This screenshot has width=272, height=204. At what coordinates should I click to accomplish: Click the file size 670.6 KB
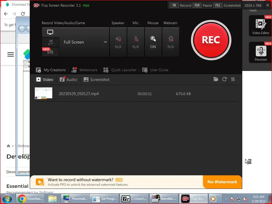pyautogui.click(x=183, y=94)
